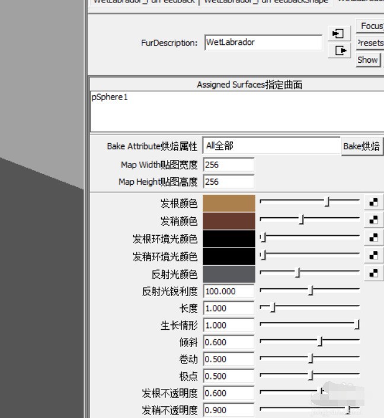384x418 pixels.
Task: Click the FurDescription name field
Action: (x=263, y=43)
